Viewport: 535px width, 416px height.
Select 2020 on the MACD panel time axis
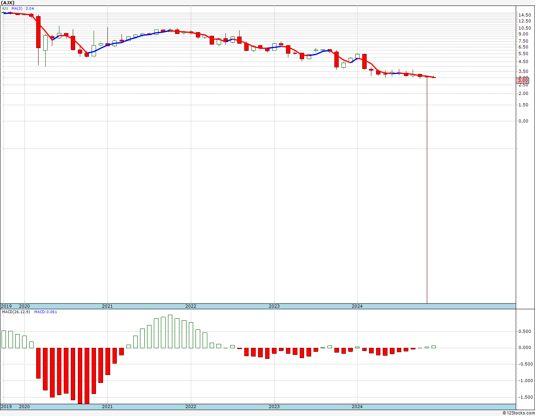[x=24, y=407]
